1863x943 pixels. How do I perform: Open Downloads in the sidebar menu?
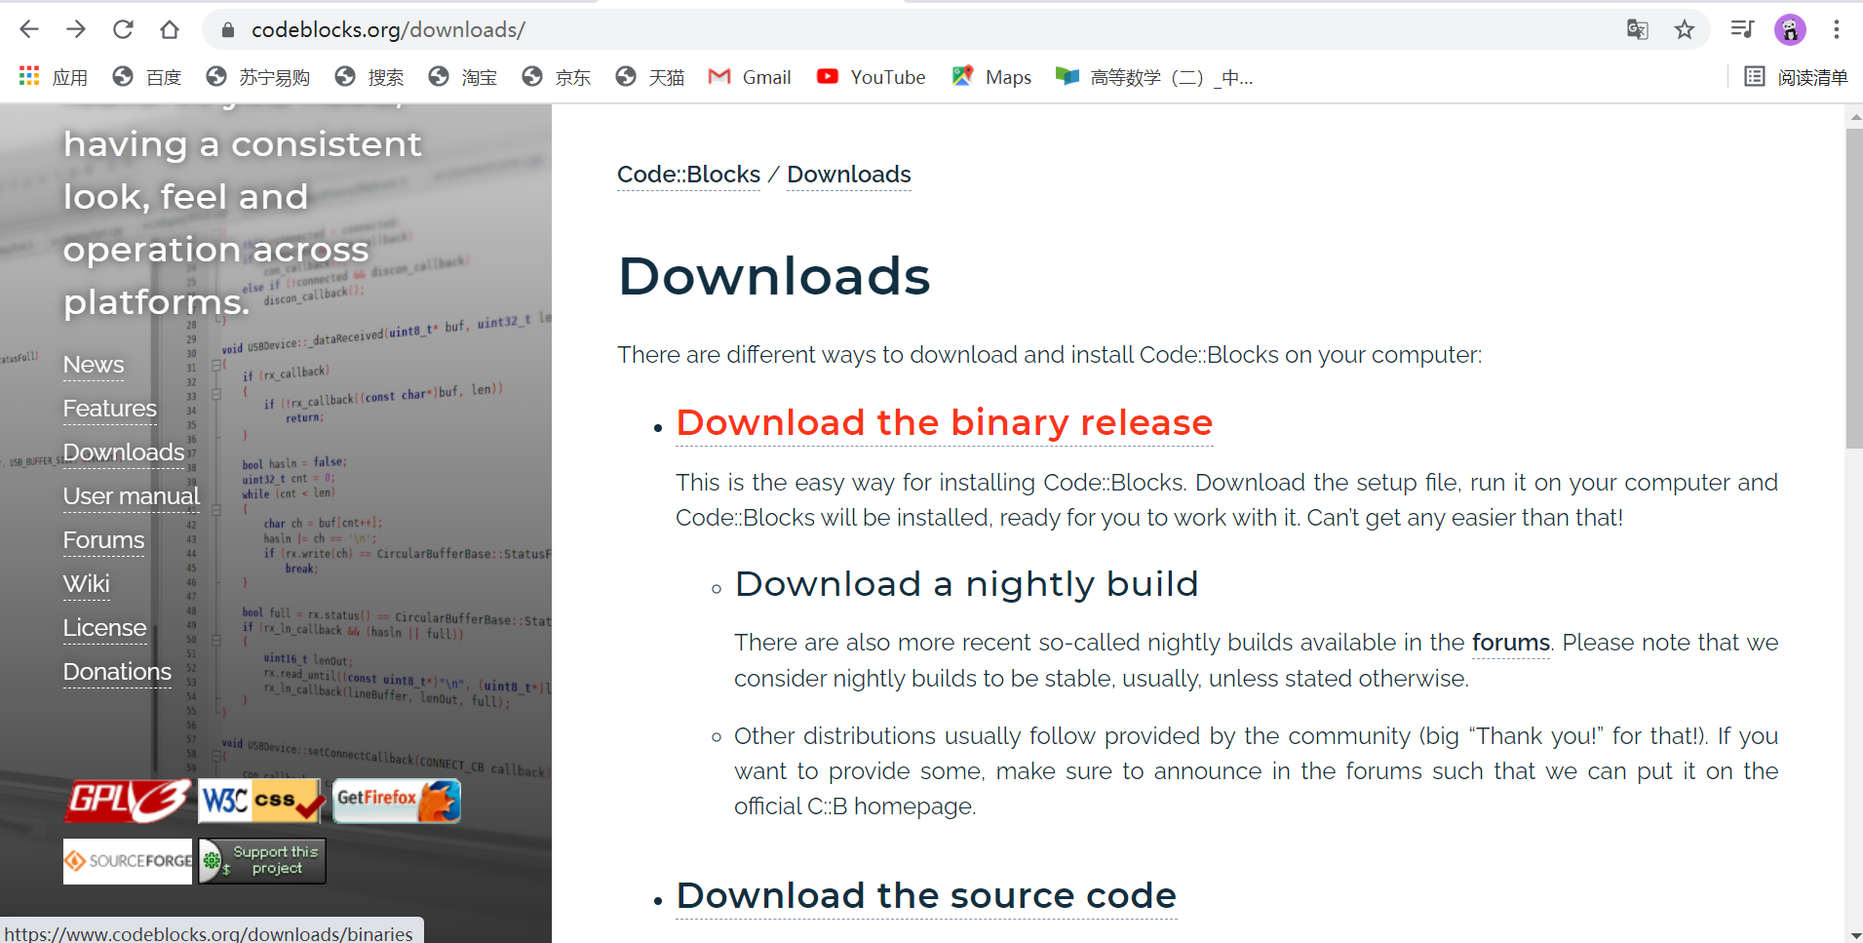point(124,452)
